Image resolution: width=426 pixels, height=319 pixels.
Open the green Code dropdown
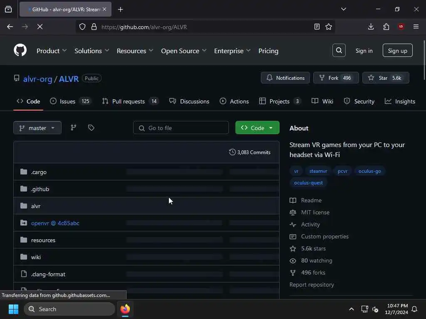coord(257,128)
